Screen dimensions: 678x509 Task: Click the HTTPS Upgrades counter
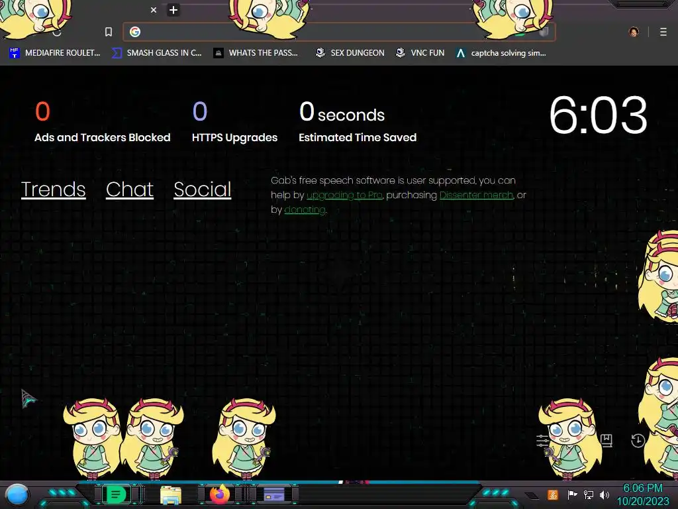pos(235,122)
